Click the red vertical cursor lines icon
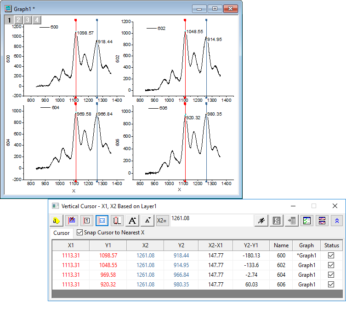This screenshot has width=346, height=309. (117, 221)
